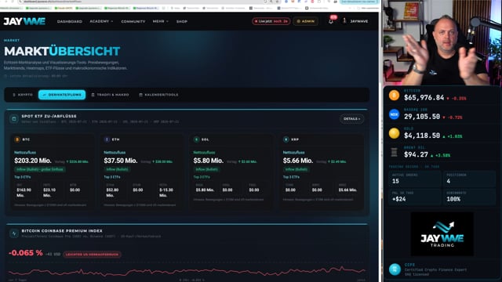Click the JAYWAVE Trading logo thumbnail

coord(442,234)
